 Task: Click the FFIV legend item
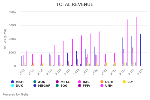click(84, 86)
